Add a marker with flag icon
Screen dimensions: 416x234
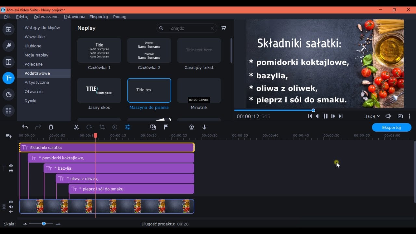(166, 127)
